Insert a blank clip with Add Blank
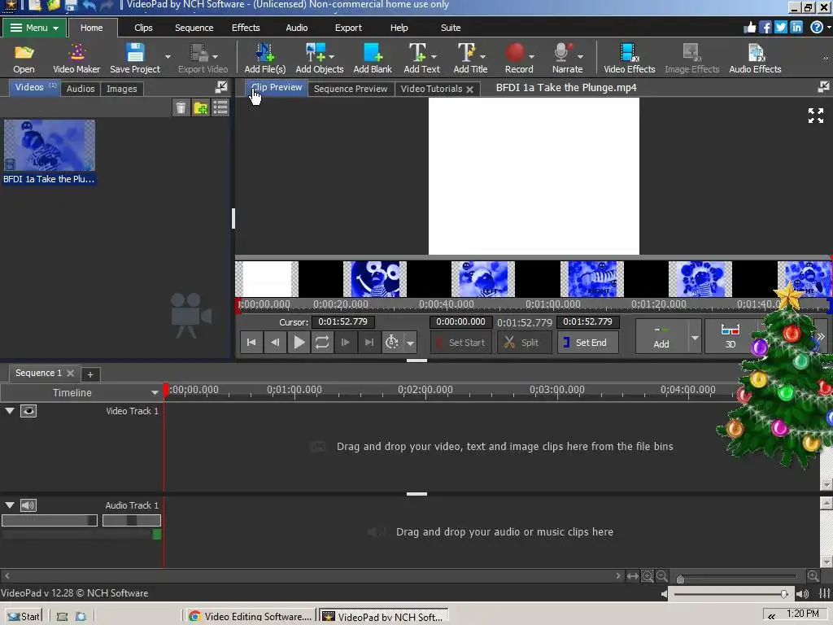Image resolution: width=833 pixels, height=625 pixels. pyautogui.click(x=373, y=58)
